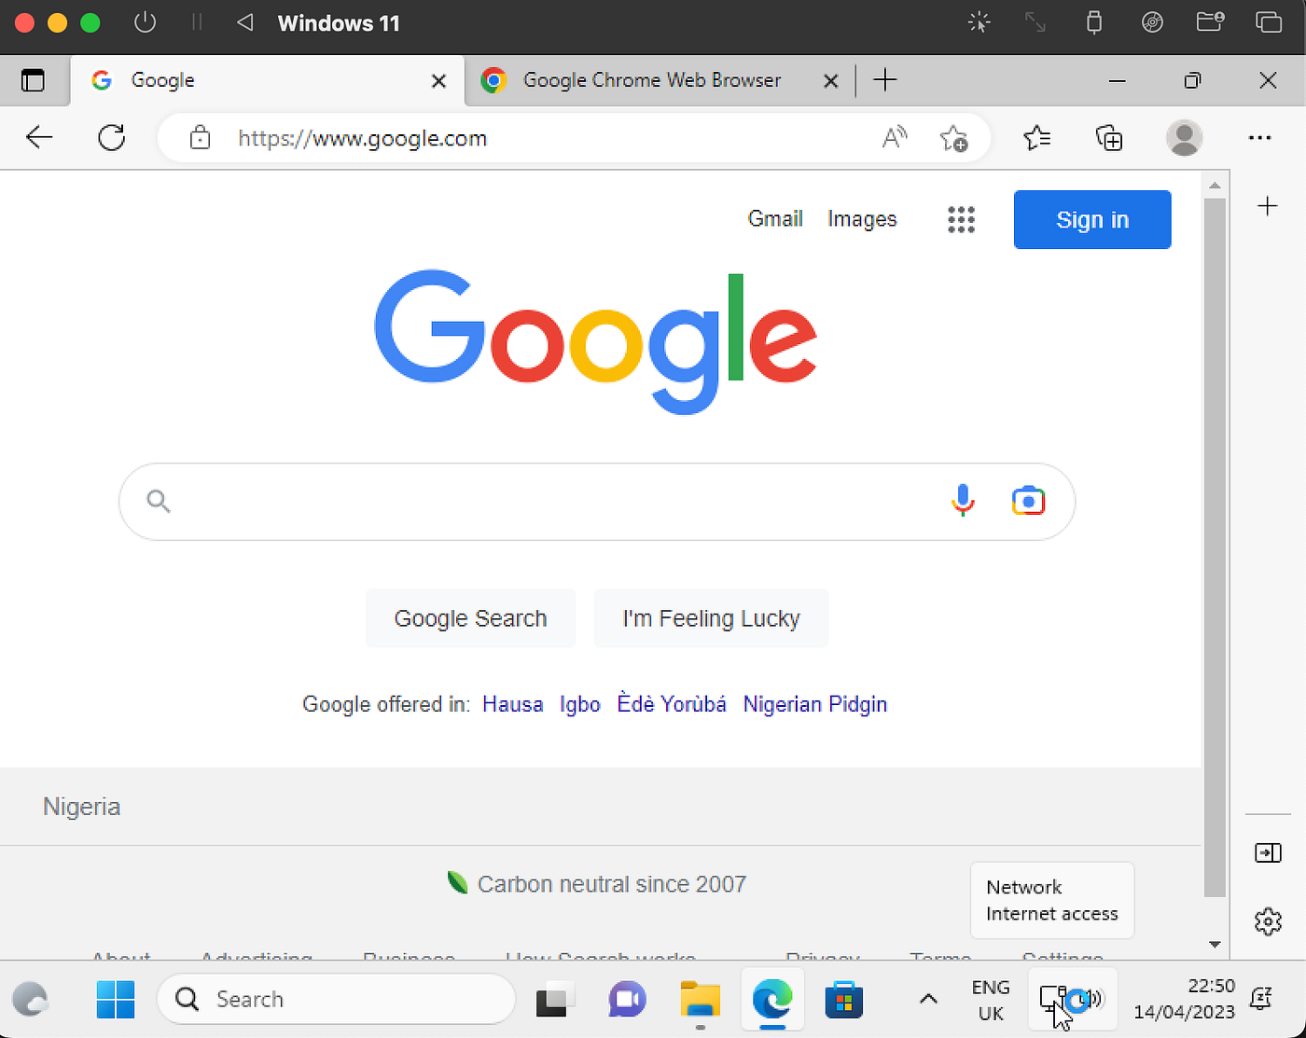Screen dimensions: 1306x1038
Task: Open Edge tab actions menu
Action: (34, 80)
